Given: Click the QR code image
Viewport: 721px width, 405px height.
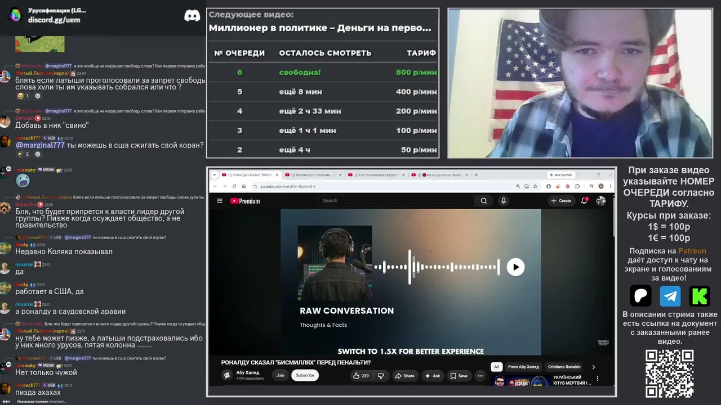Looking at the screenshot, I should [x=670, y=373].
